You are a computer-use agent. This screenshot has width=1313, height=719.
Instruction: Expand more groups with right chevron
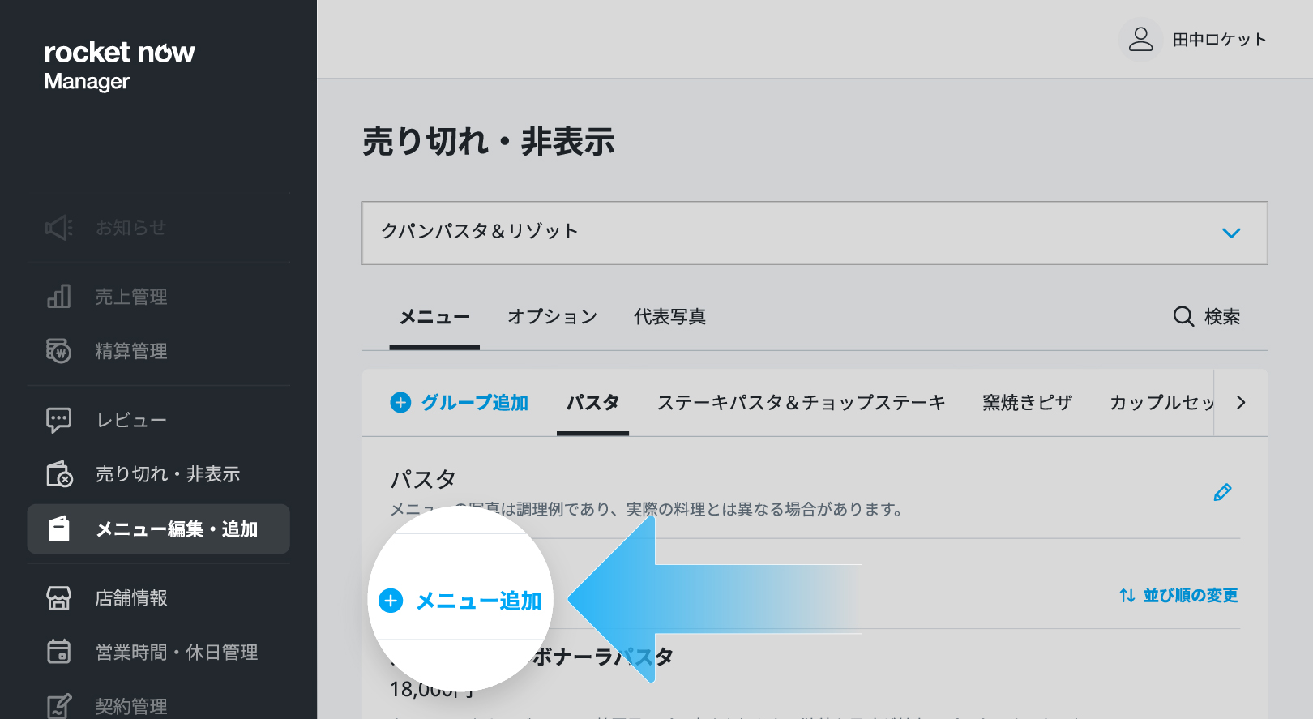[1241, 403]
